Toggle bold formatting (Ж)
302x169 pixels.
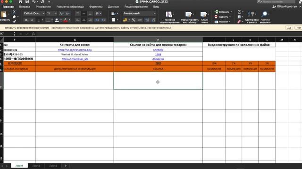[x=26, y=20]
